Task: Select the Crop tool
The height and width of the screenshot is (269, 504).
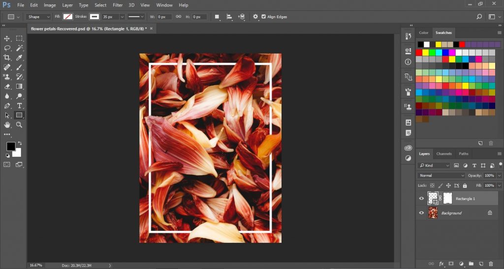Action: click(7, 58)
